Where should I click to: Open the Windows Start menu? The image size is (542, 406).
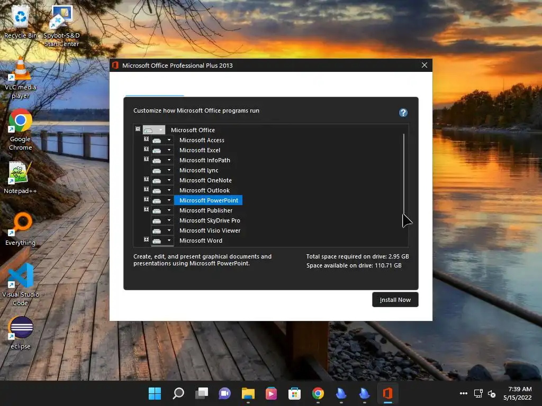[x=155, y=393]
